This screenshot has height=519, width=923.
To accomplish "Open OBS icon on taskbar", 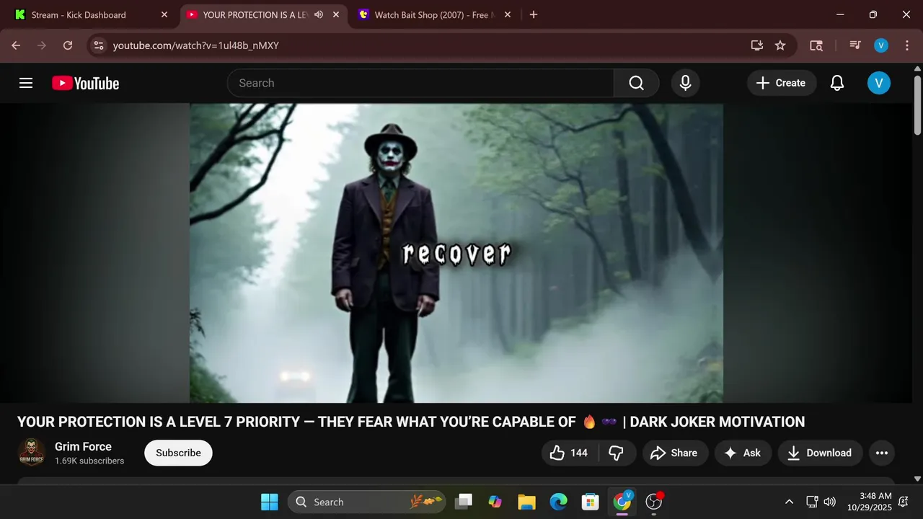I will (654, 502).
